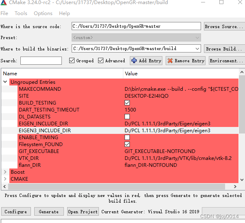
Task: Click the vertical scrollbar down arrow
Action: pyautogui.click(x=242, y=180)
